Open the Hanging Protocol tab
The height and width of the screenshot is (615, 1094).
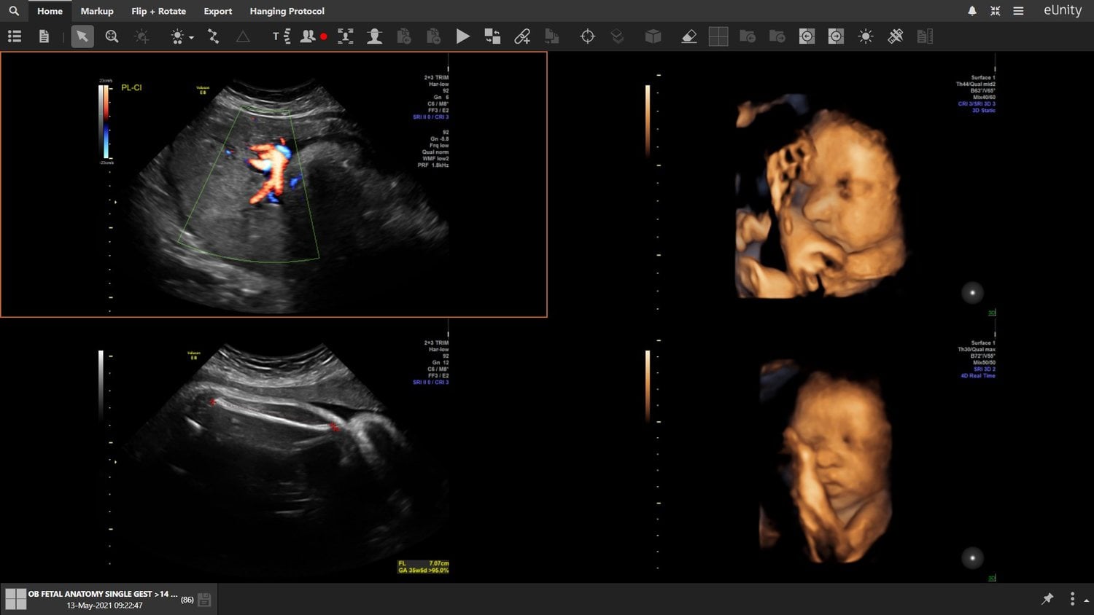[x=287, y=11]
